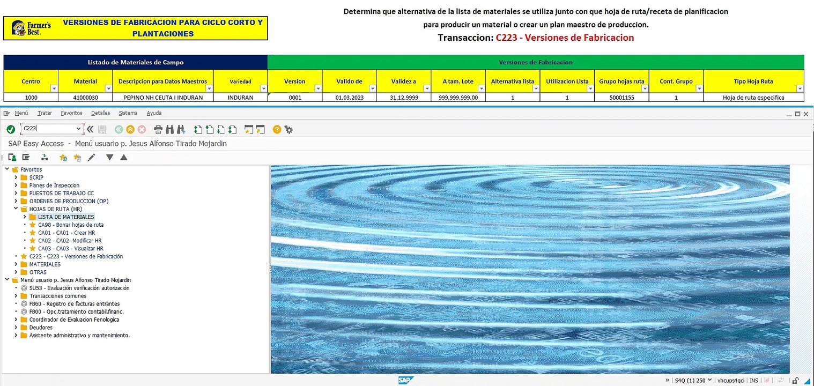Open the command field history dropdown arrow
The height and width of the screenshot is (386, 814).
[x=79, y=129]
